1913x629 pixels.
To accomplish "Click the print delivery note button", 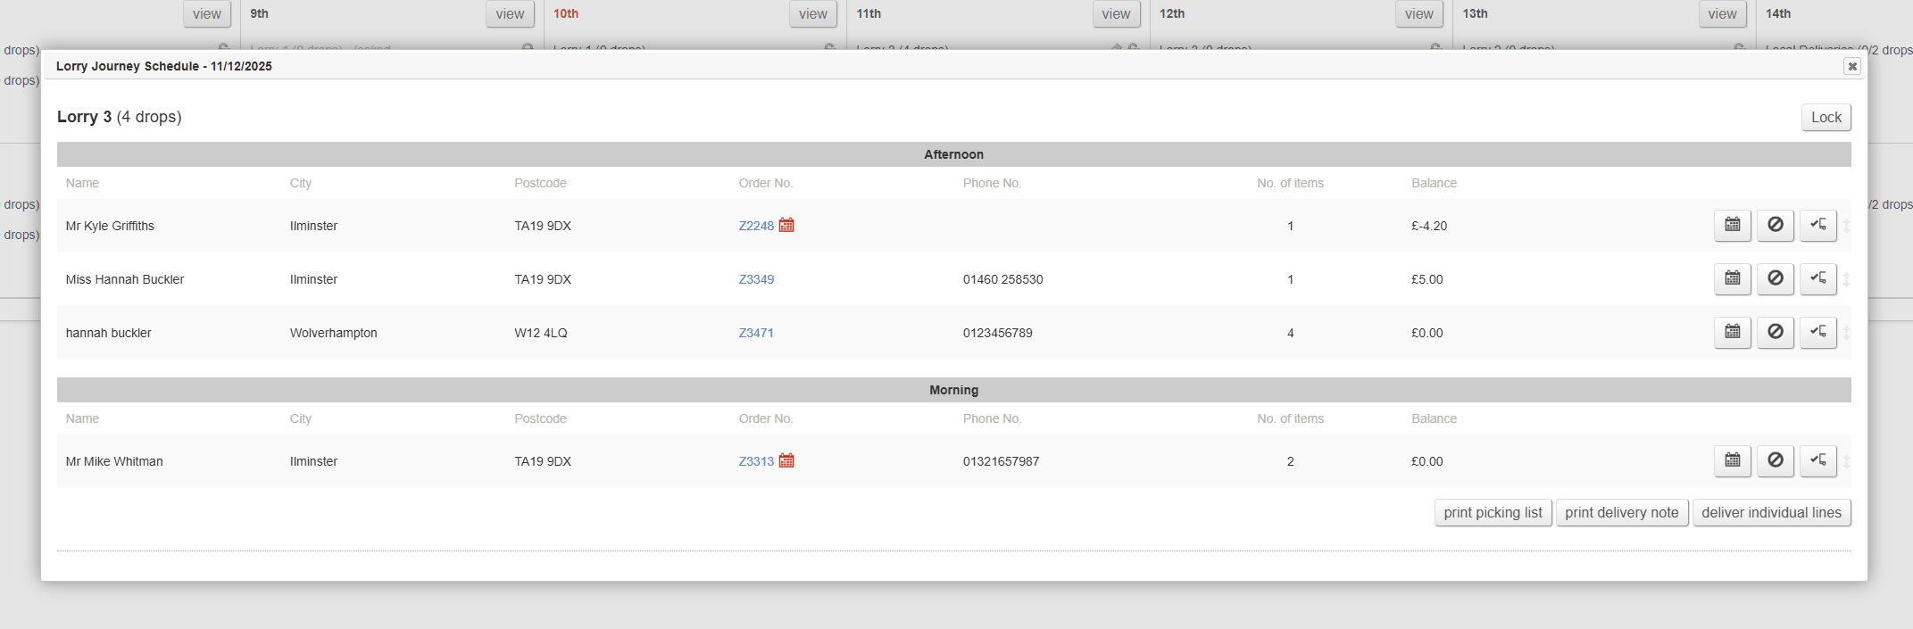I will (x=1621, y=512).
